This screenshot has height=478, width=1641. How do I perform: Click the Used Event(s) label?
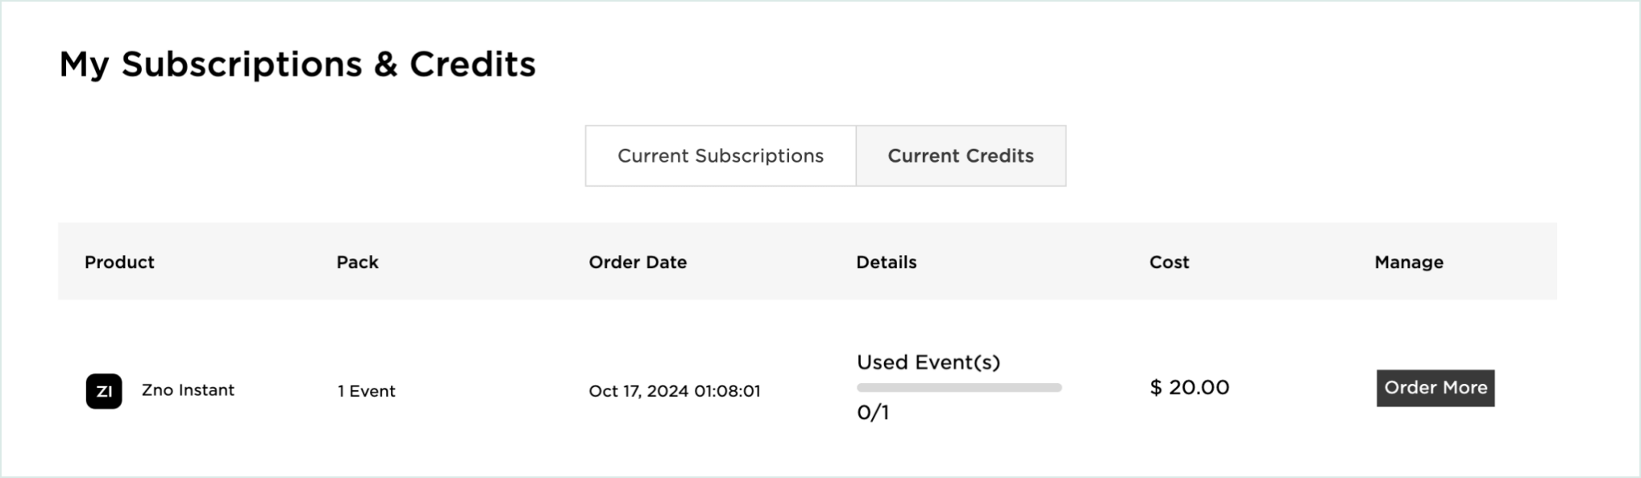(929, 362)
